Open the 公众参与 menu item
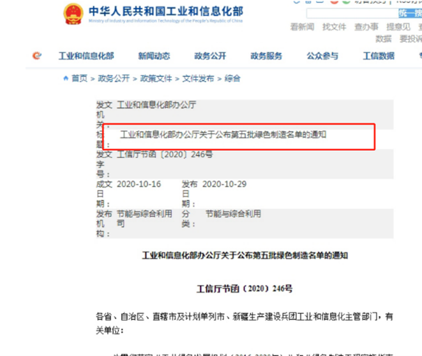This screenshot has height=356, width=422. [x=322, y=56]
